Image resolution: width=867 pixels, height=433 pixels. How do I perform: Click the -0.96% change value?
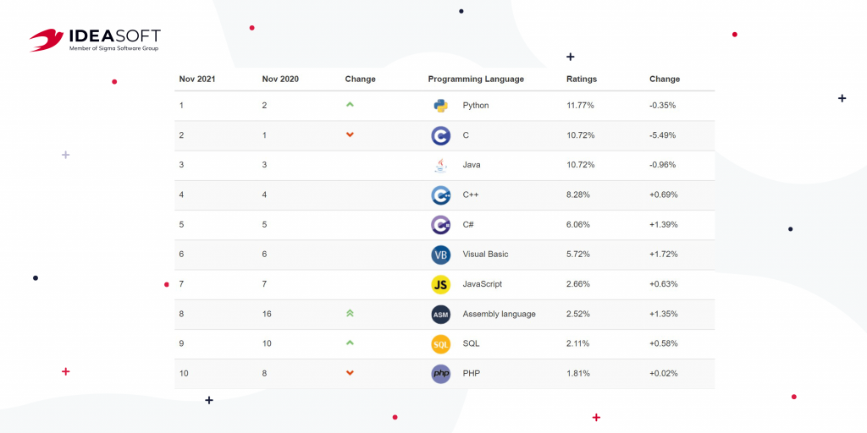coord(662,165)
